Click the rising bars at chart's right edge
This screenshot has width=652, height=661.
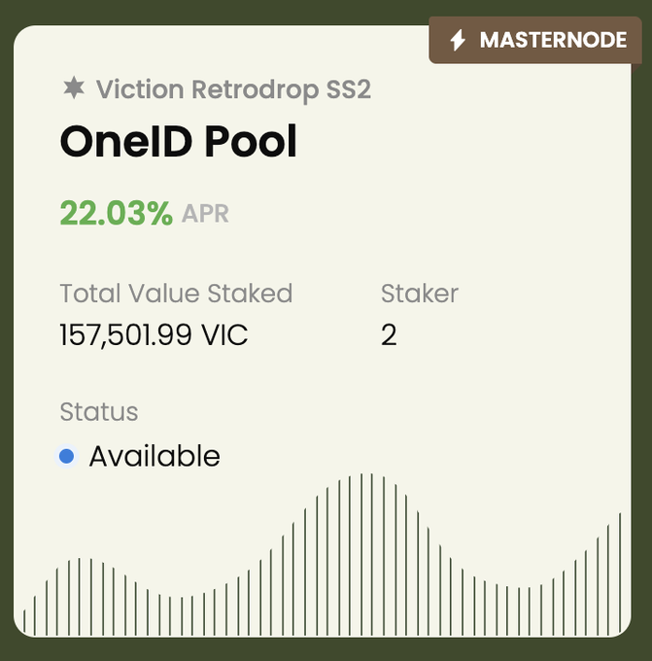(608, 578)
